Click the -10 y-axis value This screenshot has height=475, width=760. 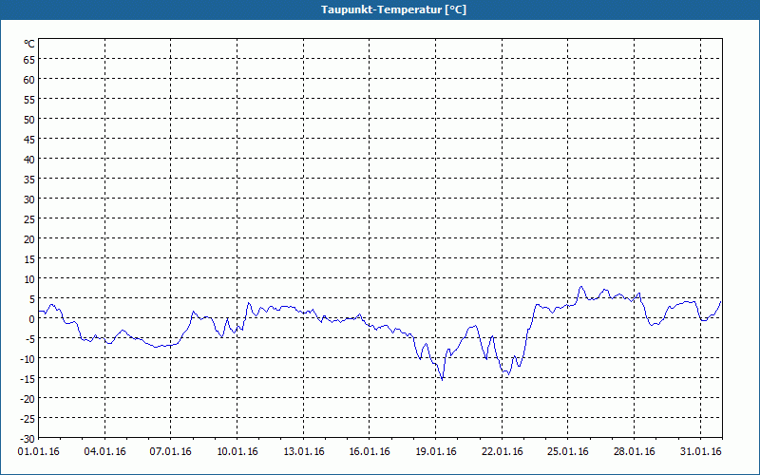click(28, 359)
